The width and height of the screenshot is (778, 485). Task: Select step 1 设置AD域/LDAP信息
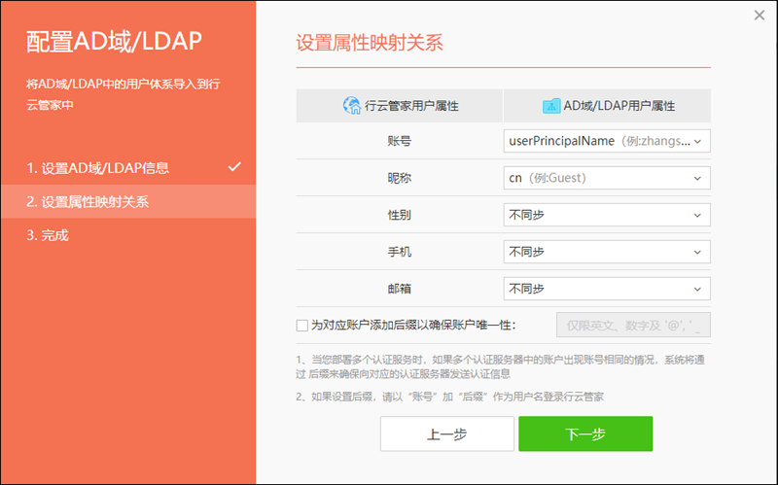(x=98, y=168)
